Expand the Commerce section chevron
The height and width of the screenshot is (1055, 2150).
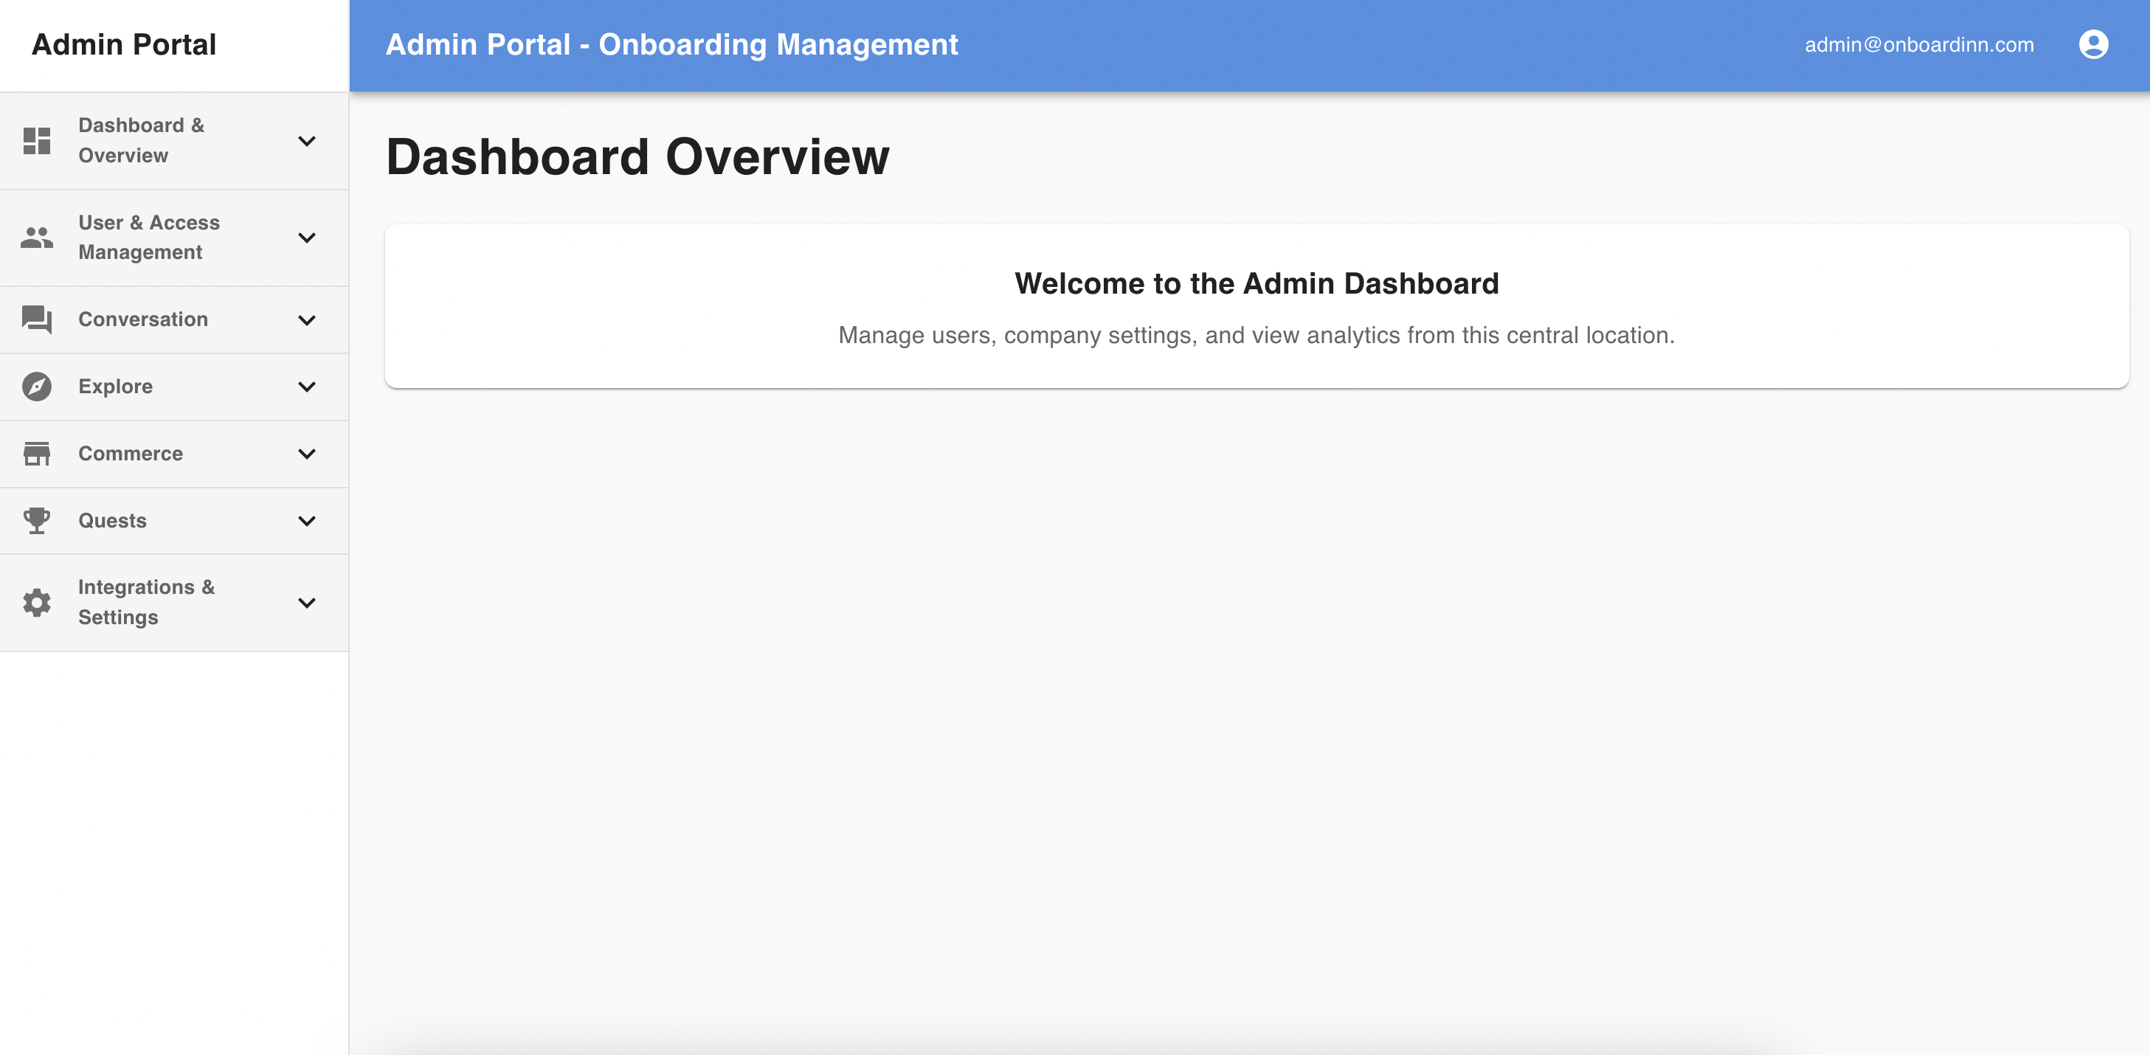(306, 453)
